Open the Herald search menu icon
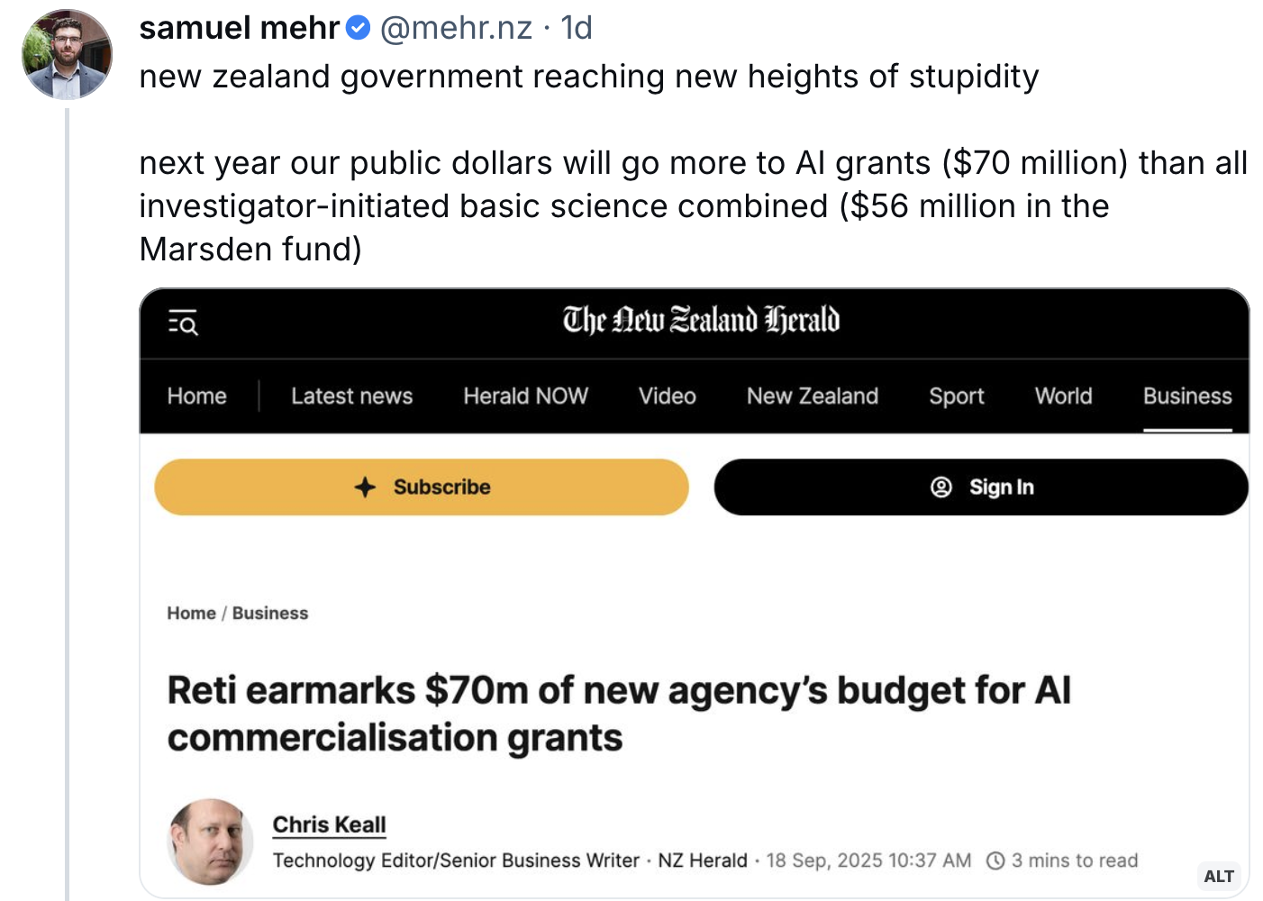 tap(183, 322)
